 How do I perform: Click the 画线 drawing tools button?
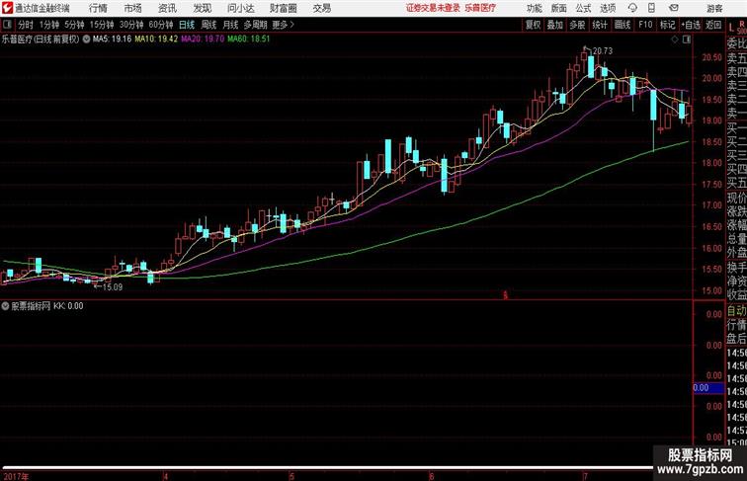[x=622, y=25]
